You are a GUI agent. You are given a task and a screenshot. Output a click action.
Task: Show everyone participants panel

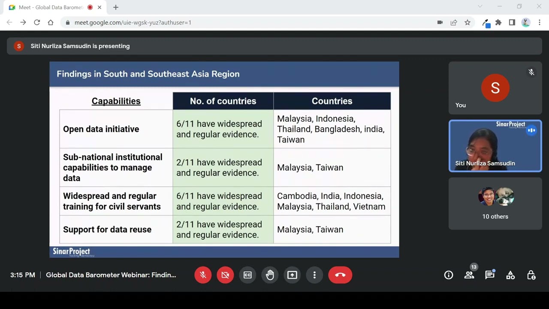pyautogui.click(x=469, y=275)
